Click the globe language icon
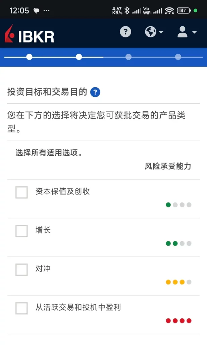Screen dimensions: 207x345 151,32
